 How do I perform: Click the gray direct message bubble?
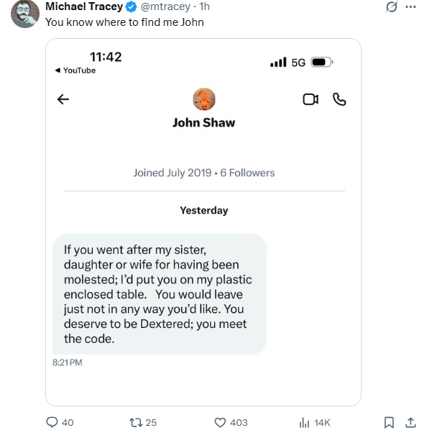pyautogui.click(x=159, y=293)
